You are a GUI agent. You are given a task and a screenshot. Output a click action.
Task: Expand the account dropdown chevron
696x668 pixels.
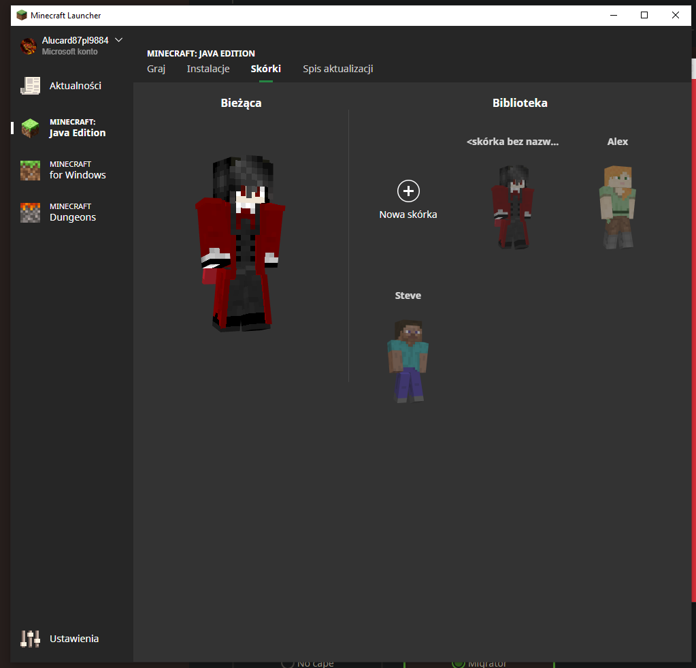pyautogui.click(x=119, y=40)
